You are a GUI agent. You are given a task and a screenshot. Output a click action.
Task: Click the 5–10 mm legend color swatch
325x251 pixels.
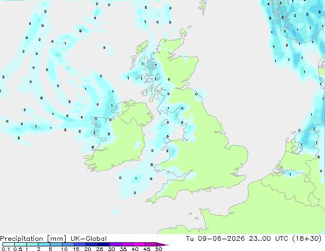56,244
